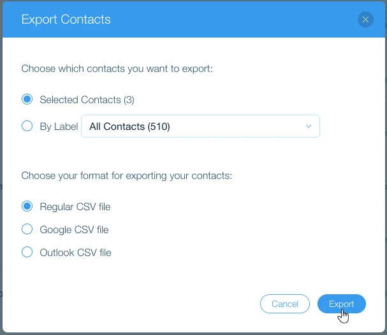
Task: Choose the Outlook CSV file radio button
Action: coord(27,252)
